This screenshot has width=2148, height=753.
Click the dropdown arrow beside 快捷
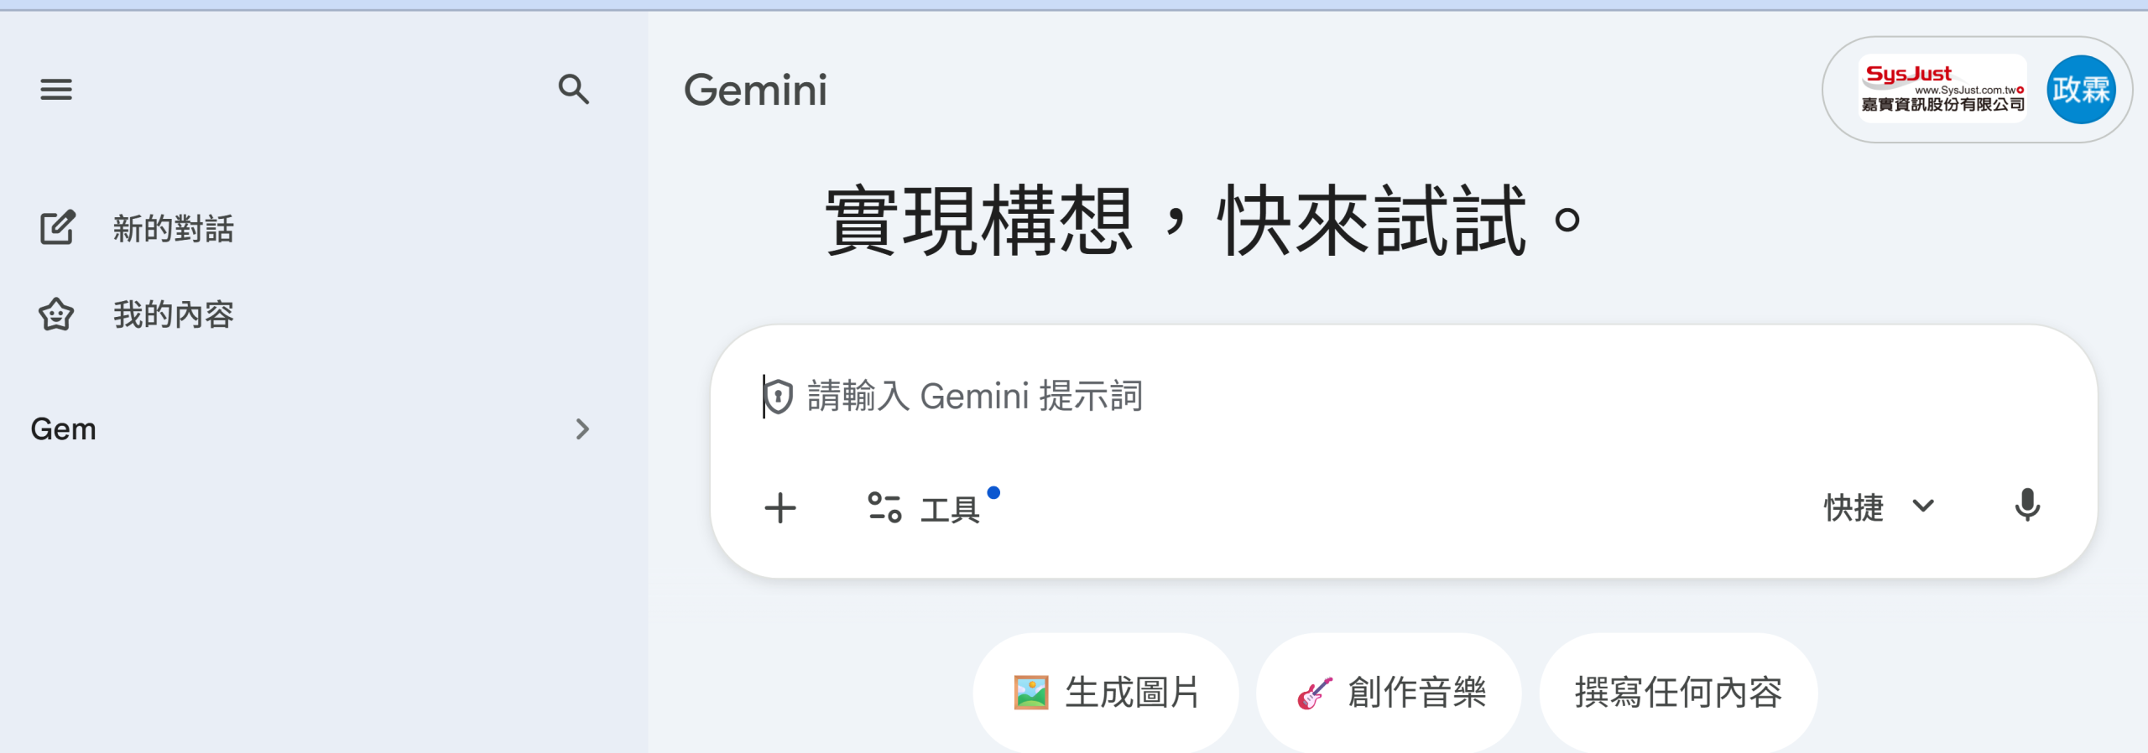click(x=1923, y=506)
